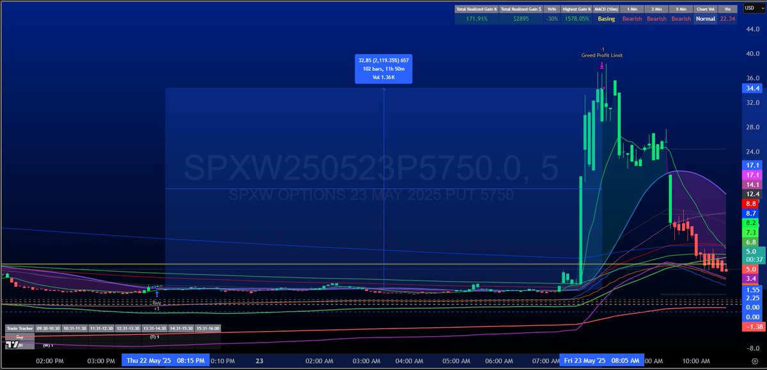The width and height of the screenshot is (767, 370).
Task: Click the 1 Min column header
Action: coord(631,9)
